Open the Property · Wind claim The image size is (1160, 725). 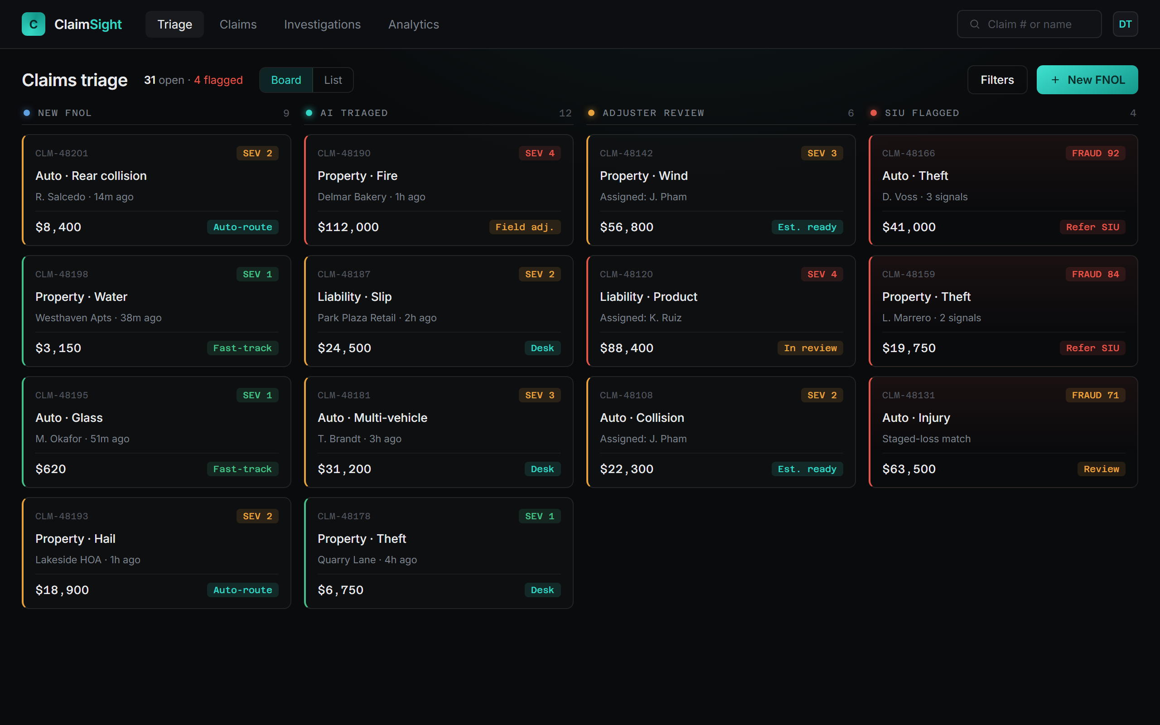pos(721,190)
